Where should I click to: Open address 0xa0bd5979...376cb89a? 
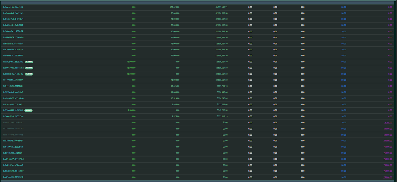pyautogui.click(x=13, y=37)
